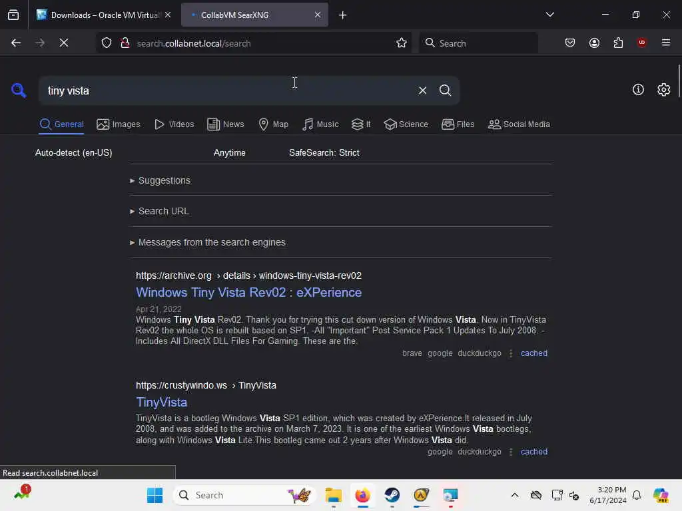Screen dimensions: 682x511
Task: Open the About info icon
Action: pos(638,90)
